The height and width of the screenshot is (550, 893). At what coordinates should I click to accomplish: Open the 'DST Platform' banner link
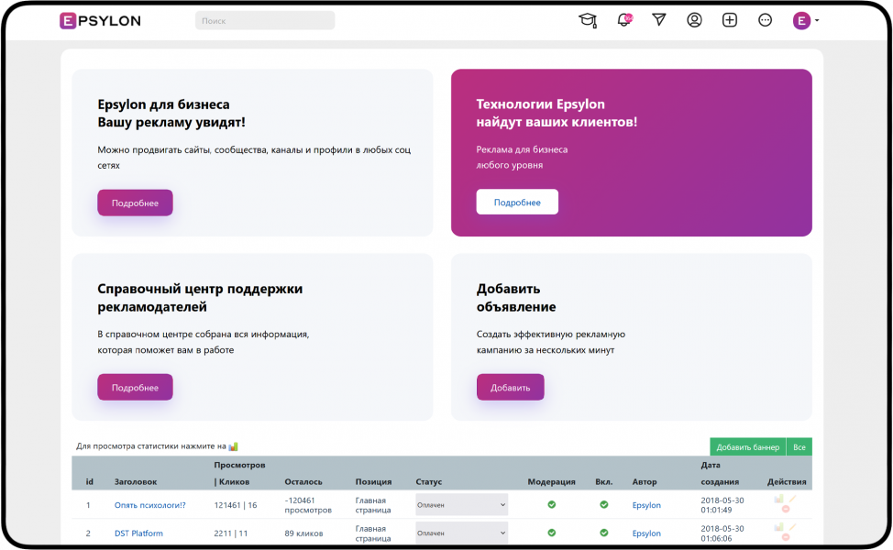(x=138, y=533)
